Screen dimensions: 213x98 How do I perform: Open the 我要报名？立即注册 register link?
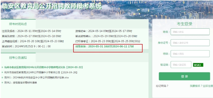(202, 86)
